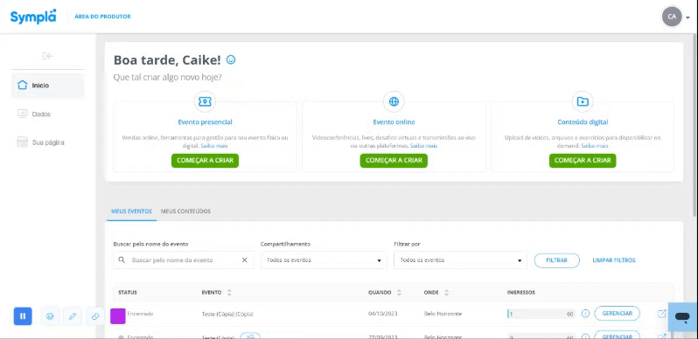The height and width of the screenshot is (339, 698).
Task: Click the Belo Horizonte cell in first row
Action: (x=443, y=314)
